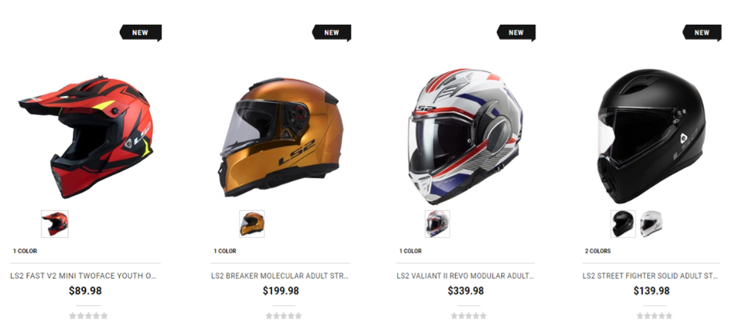Click the star rating under the $199.98 helmet
Image resolution: width=743 pixels, height=336 pixels.
284,315
